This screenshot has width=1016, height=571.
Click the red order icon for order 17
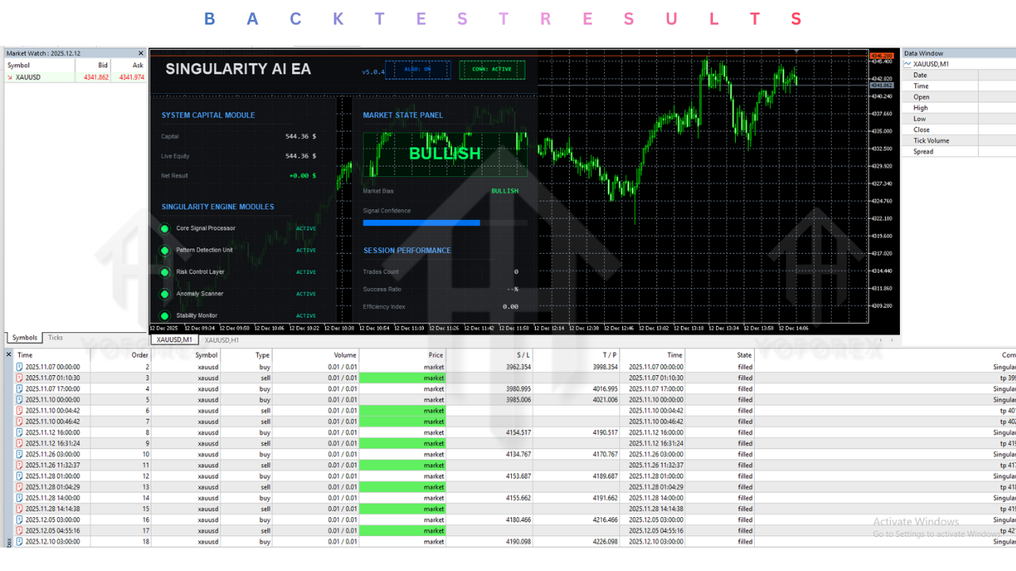pos(20,531)
